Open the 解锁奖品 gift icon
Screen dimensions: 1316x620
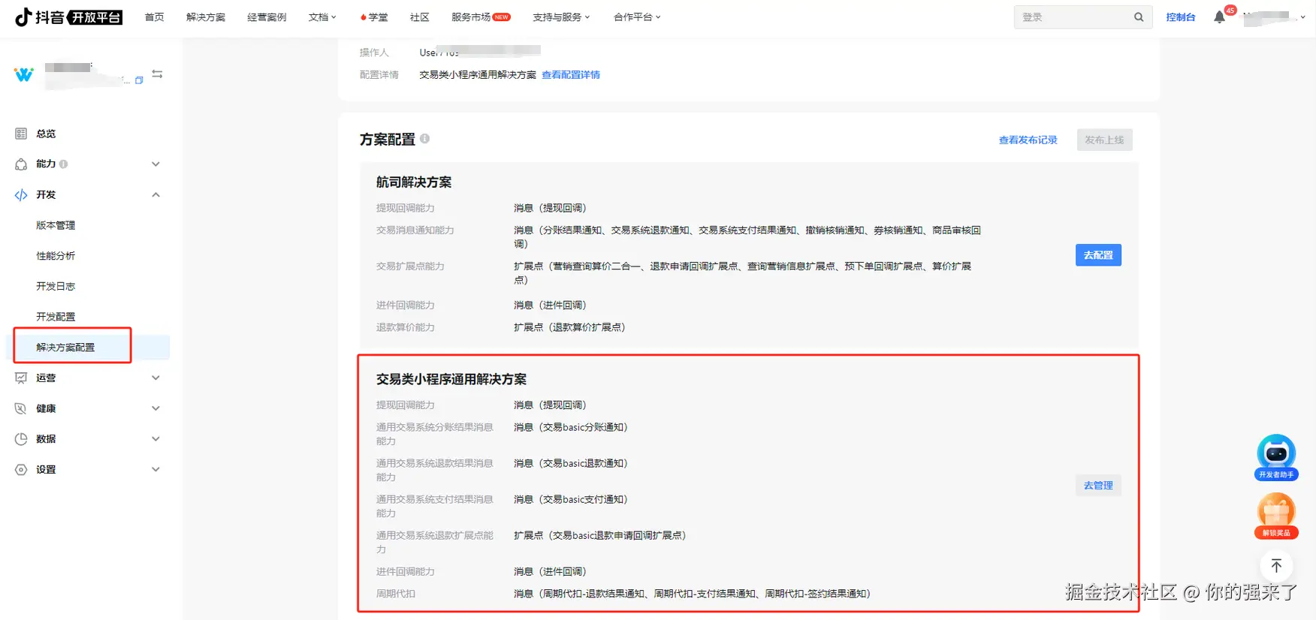[x=1276, y=516]
